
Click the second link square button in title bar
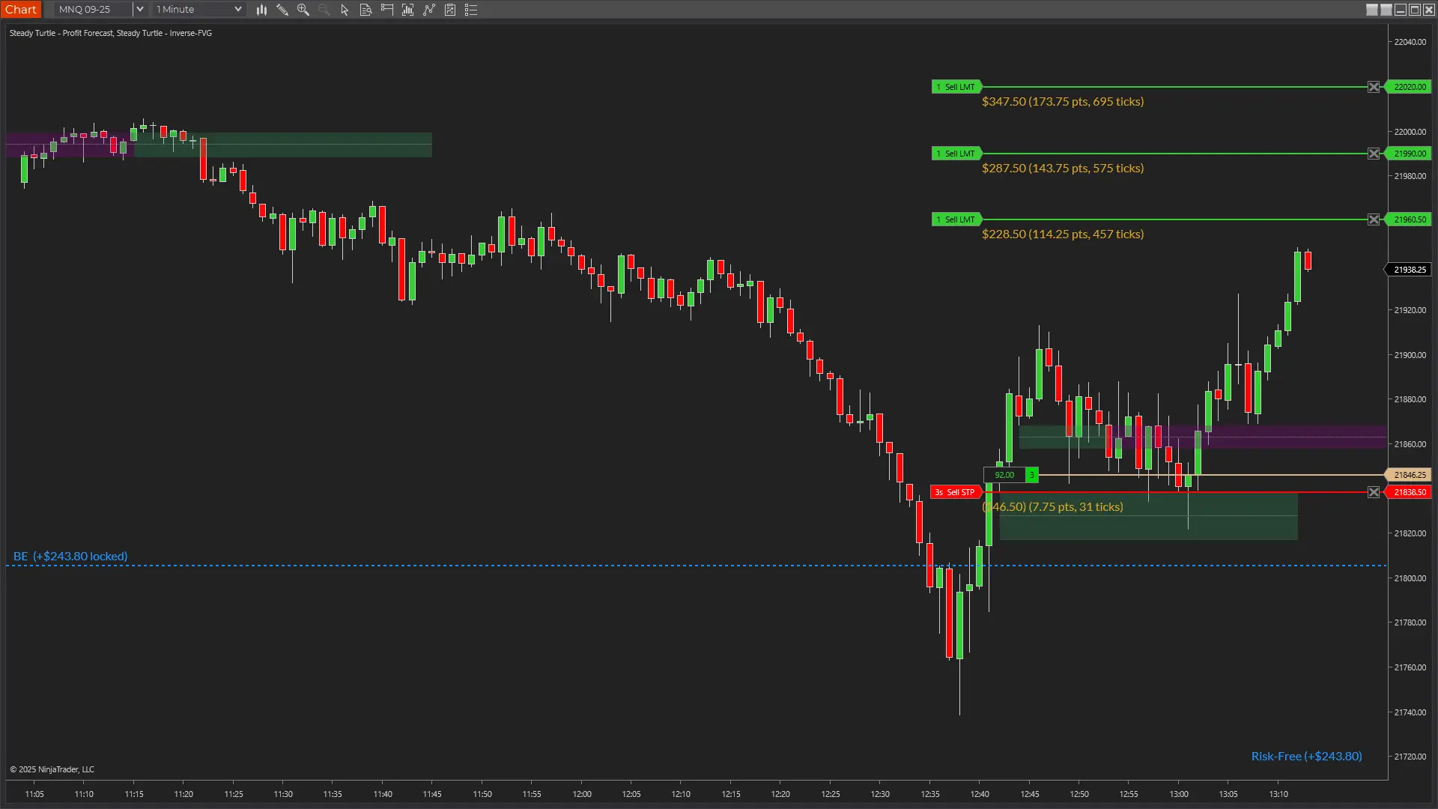point(1386,10)
